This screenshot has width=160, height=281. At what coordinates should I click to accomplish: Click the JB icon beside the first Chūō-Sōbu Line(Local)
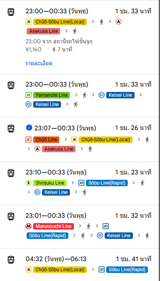(x=28, y=22)
